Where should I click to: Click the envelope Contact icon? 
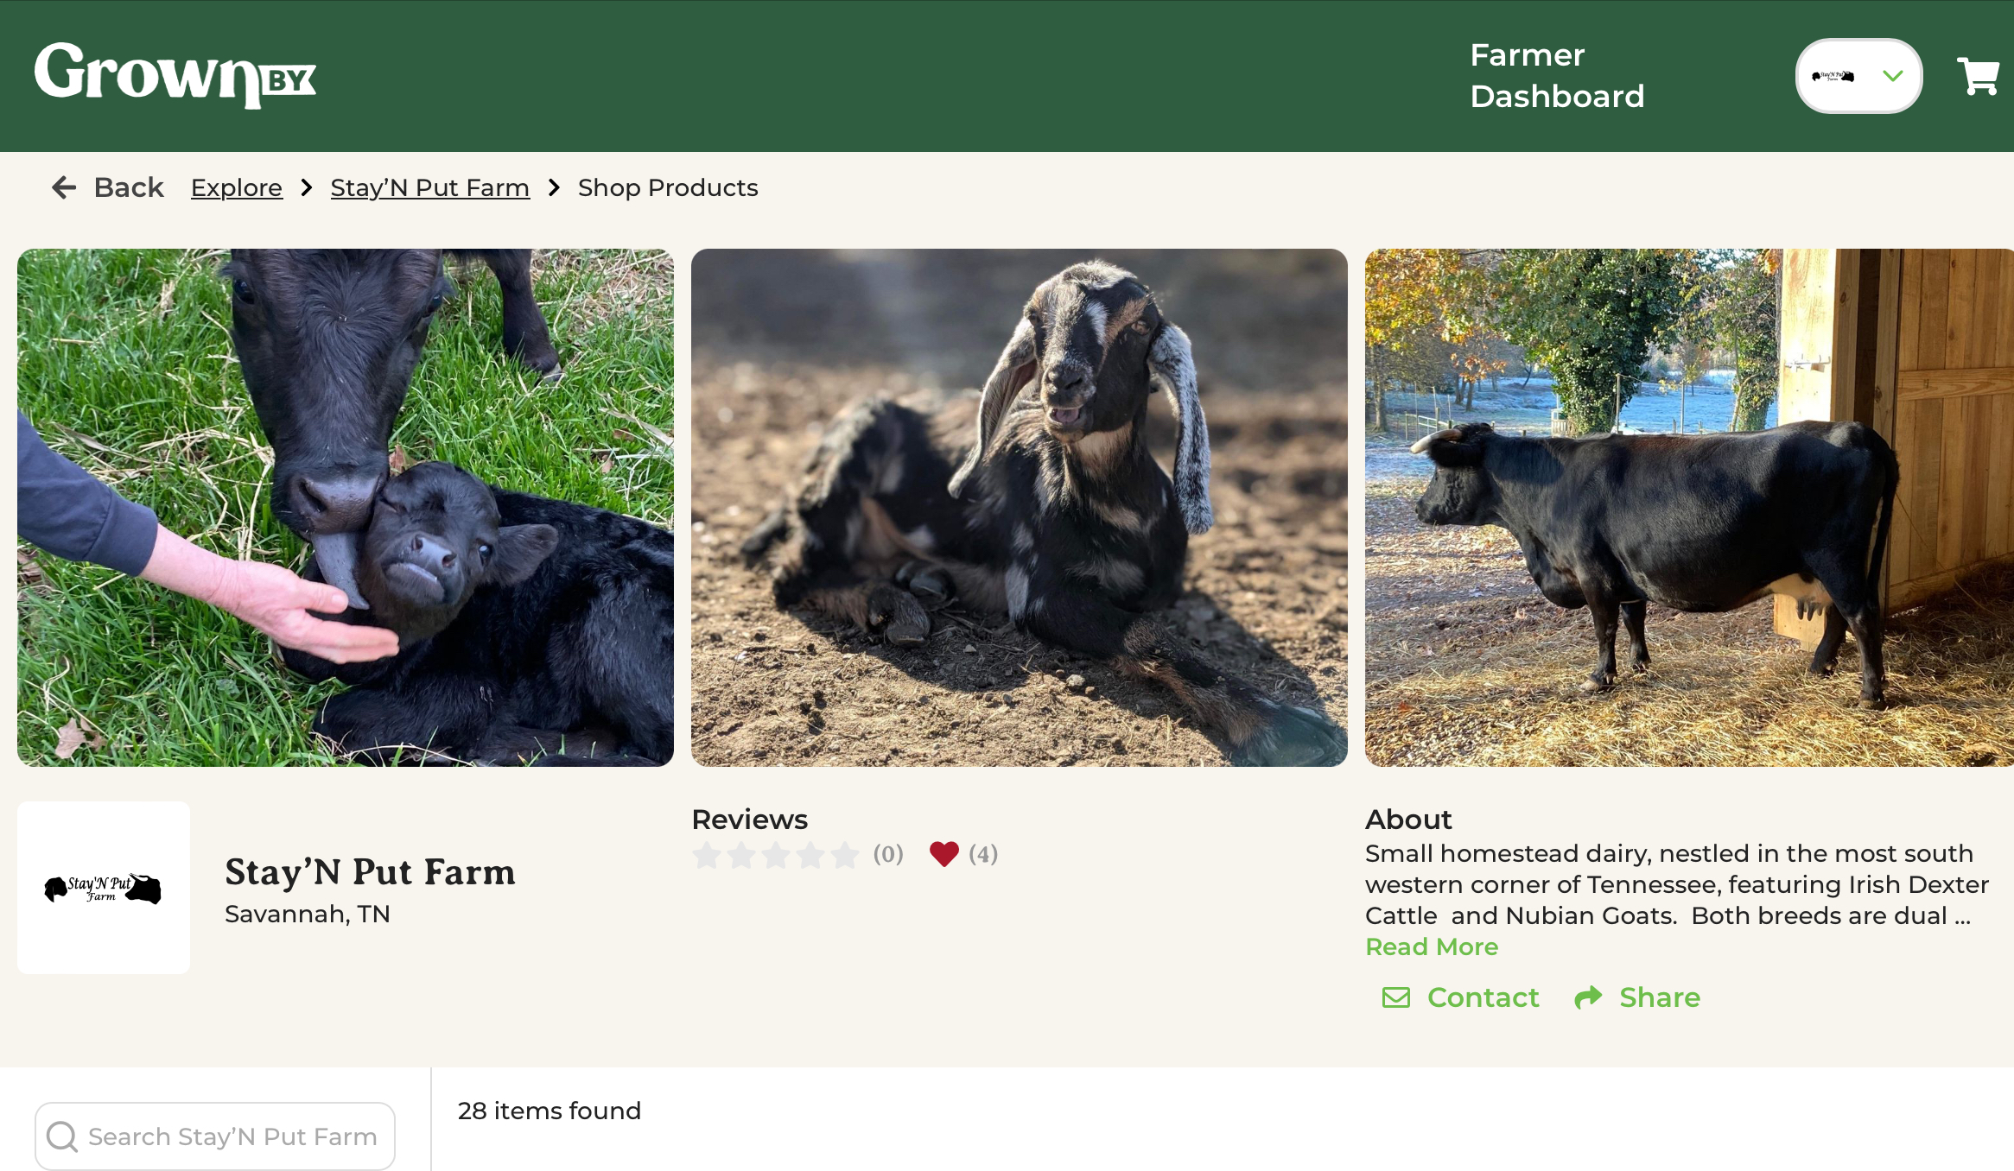[x=1396, y=997]
